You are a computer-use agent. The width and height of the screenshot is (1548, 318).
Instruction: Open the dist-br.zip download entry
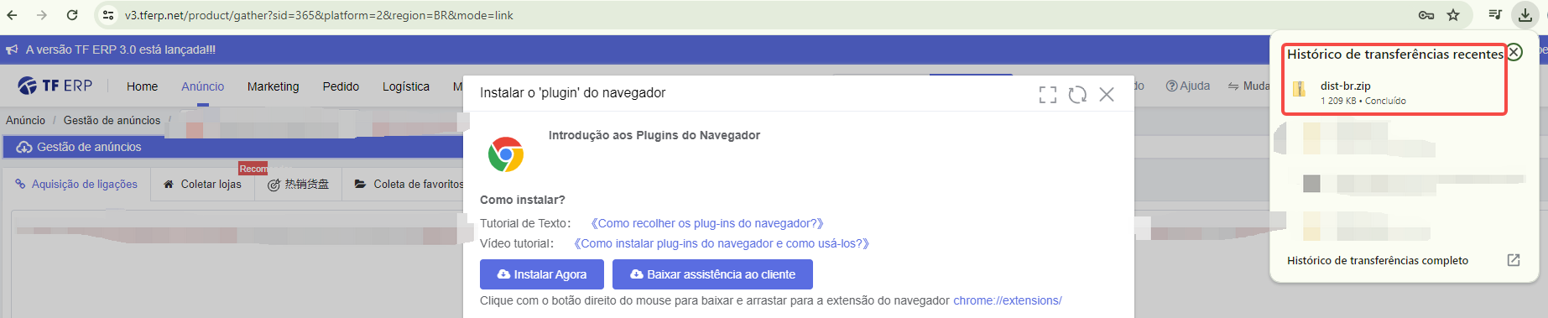point(1394,92)
